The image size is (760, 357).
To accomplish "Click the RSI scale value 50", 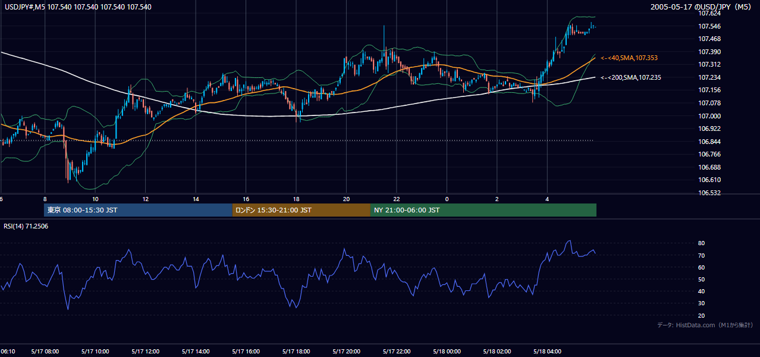I will 701,279.
